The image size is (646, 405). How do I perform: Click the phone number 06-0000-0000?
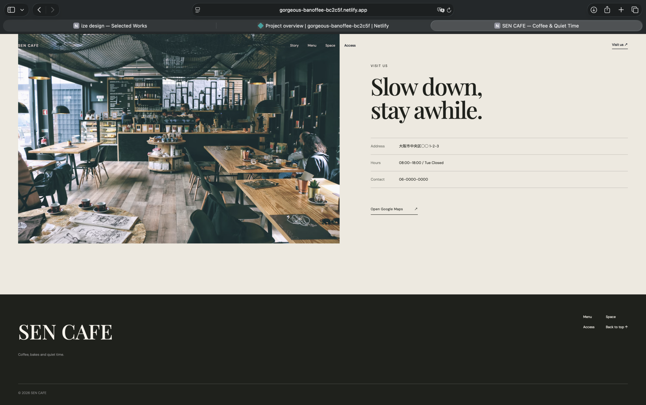click(413, 179)
